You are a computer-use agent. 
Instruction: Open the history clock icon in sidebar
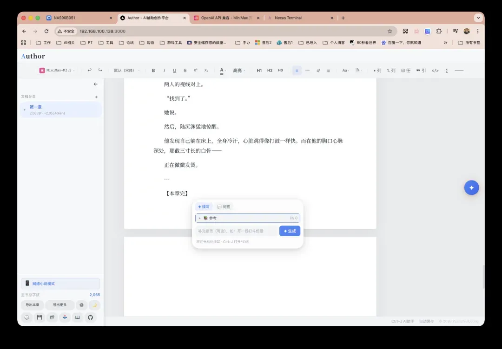[27, 317]
